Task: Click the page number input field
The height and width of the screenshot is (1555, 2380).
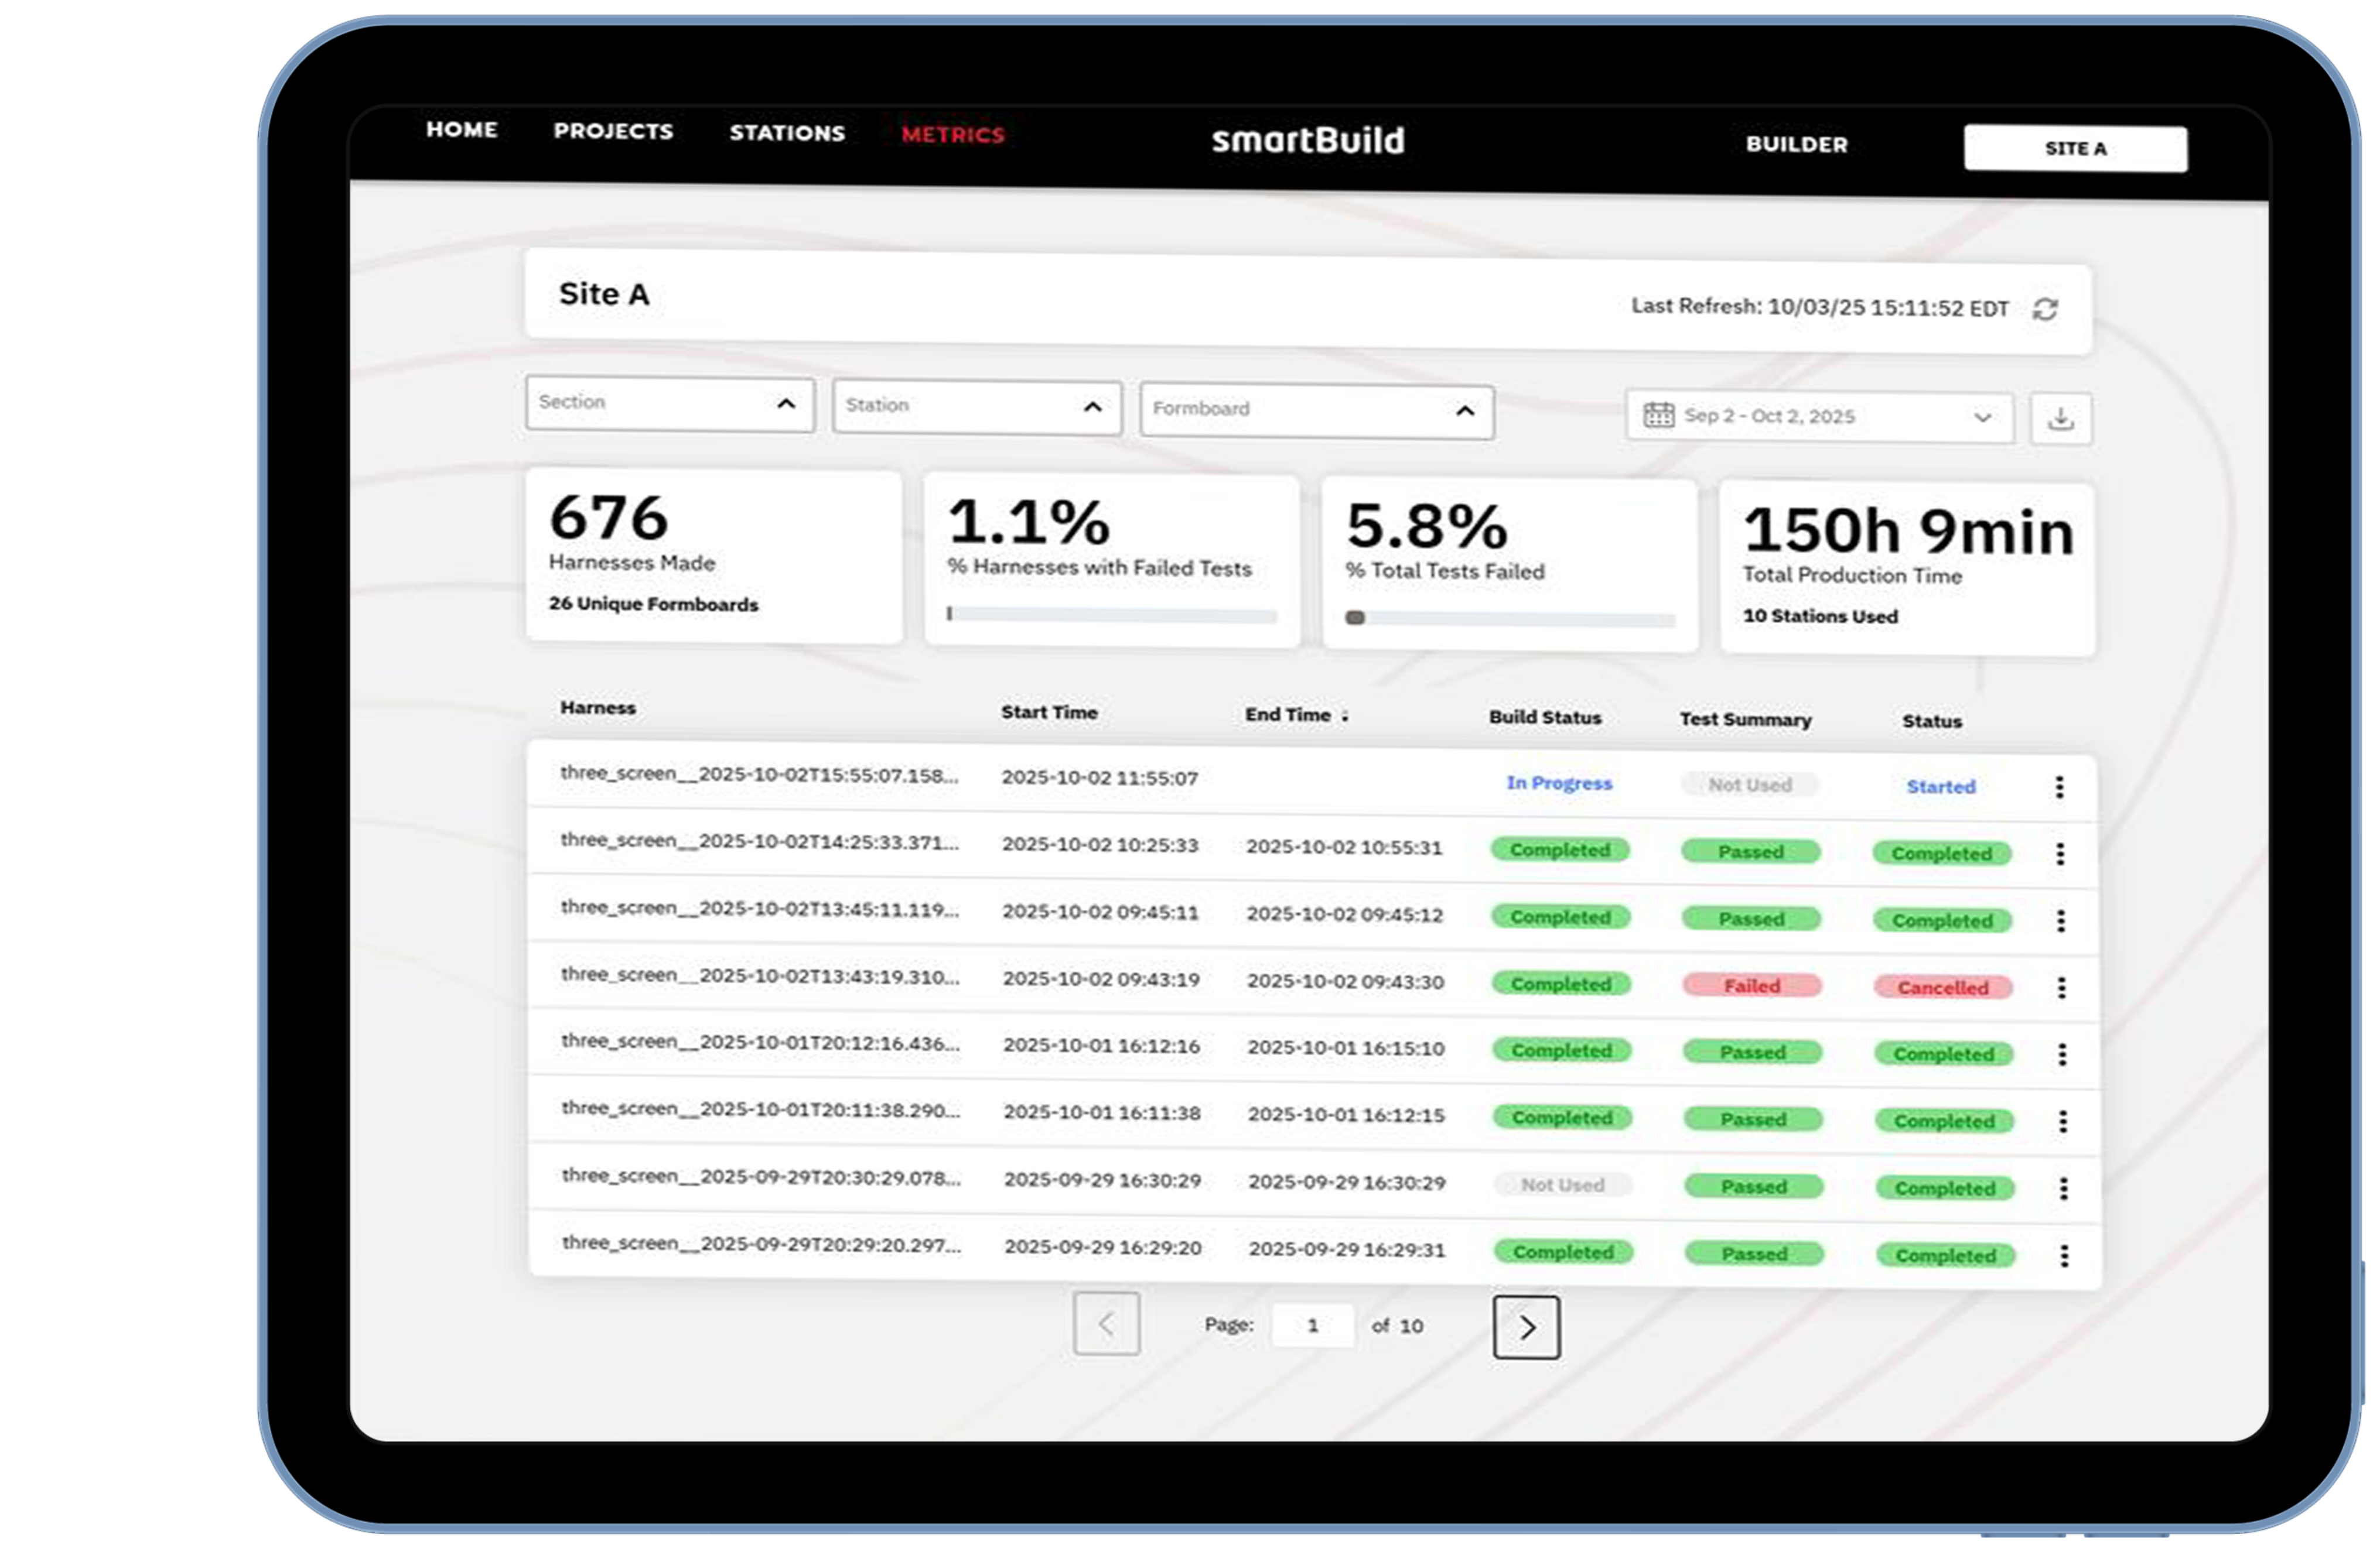Action: tap(1312, 1325)
